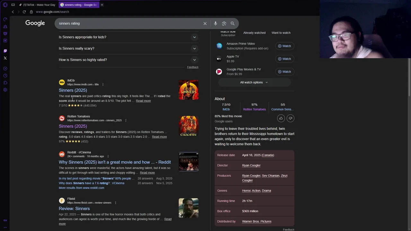
Task: Open More results from www.reddit.com
Action: pos(81,188)
